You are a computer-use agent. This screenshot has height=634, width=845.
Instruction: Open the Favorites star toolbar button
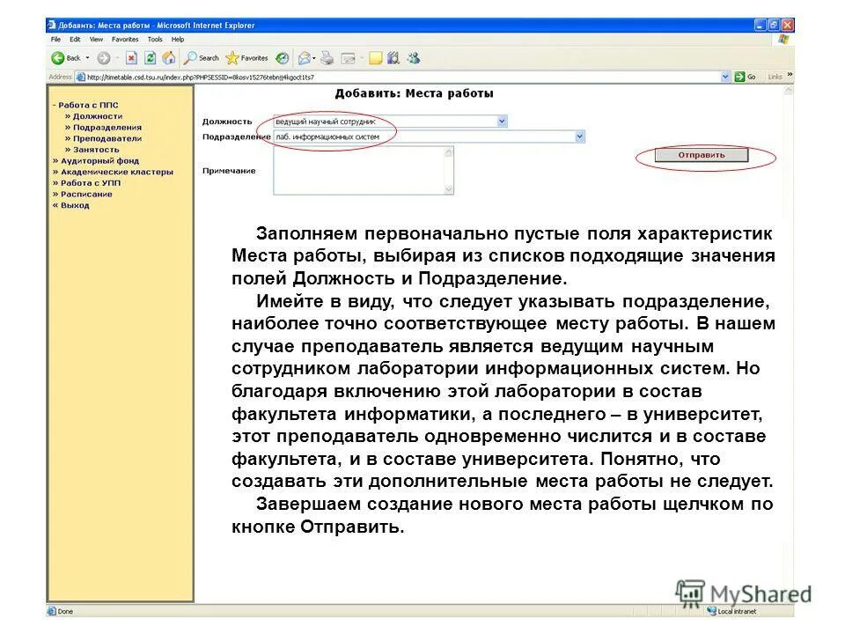[x=246, y=58]
